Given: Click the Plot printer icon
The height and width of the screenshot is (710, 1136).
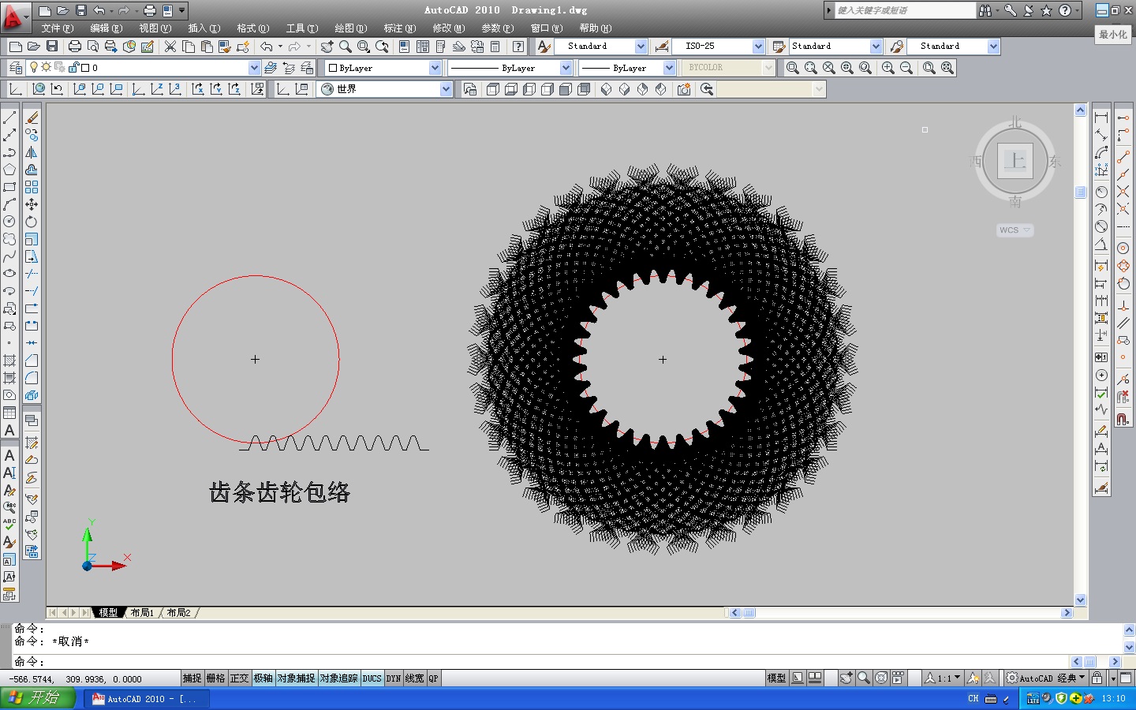Looking at the screenshot, I should [75, 47].
